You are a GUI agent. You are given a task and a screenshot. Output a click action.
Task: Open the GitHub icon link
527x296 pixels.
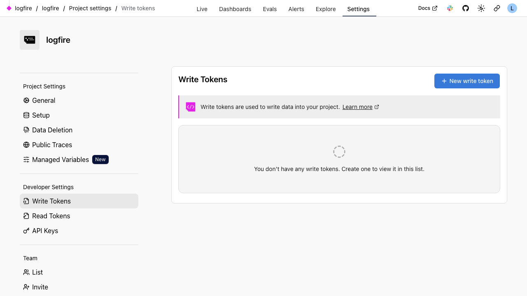tap(466, 8)
